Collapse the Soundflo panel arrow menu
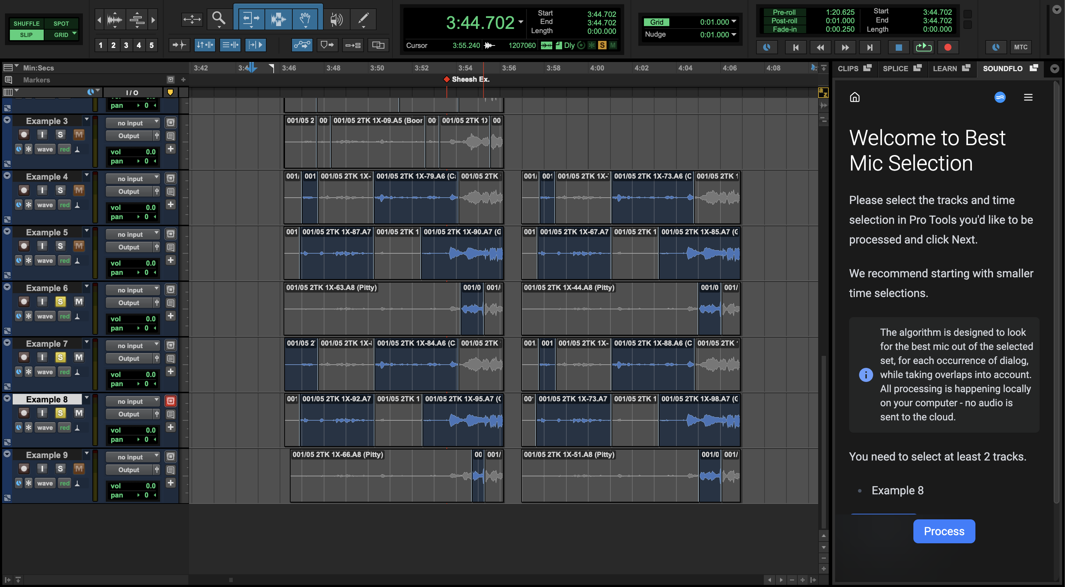 click(1055, 69)
